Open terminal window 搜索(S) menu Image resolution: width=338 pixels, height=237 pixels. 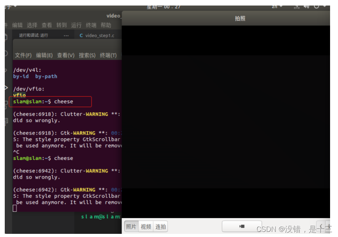[87, 55]
